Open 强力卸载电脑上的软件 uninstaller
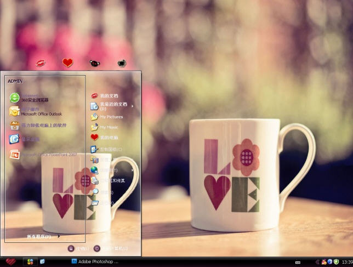Viewport: 353px width, 267px height. pos(38,125)
